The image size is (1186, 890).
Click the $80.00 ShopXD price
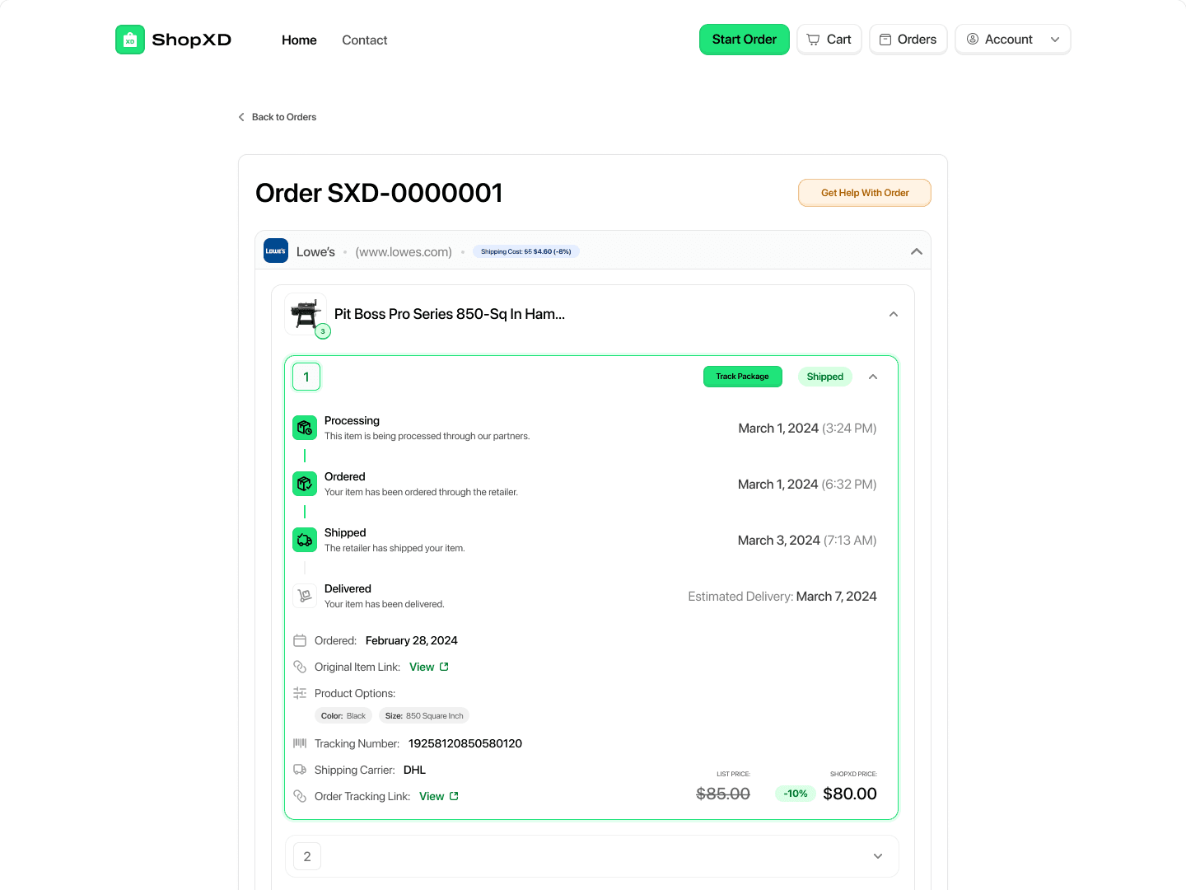tap(850, 794)
